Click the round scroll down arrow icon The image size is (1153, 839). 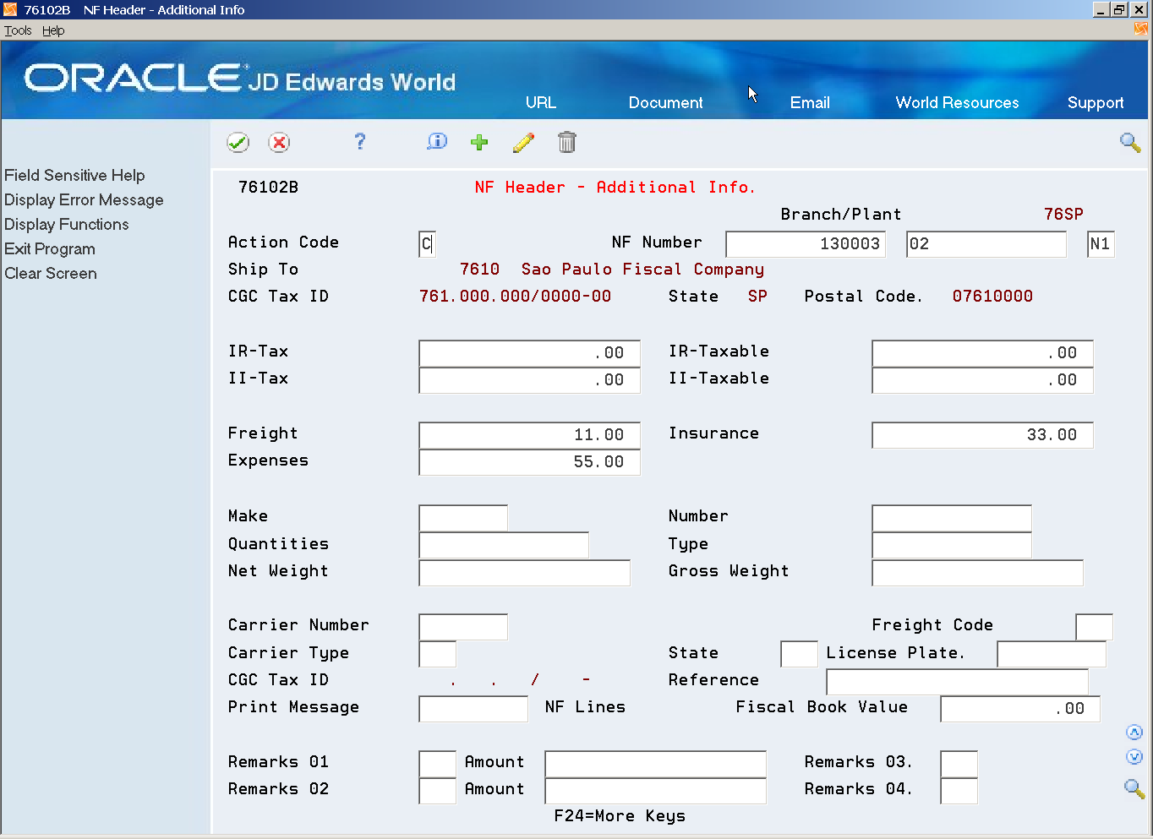point(1134,757)
